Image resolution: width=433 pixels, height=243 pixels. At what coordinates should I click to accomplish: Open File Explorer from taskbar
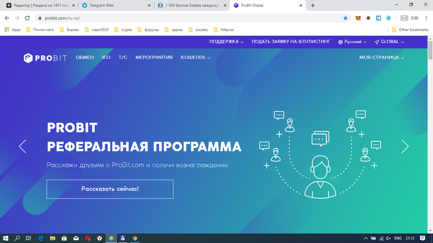click(52, 238)
